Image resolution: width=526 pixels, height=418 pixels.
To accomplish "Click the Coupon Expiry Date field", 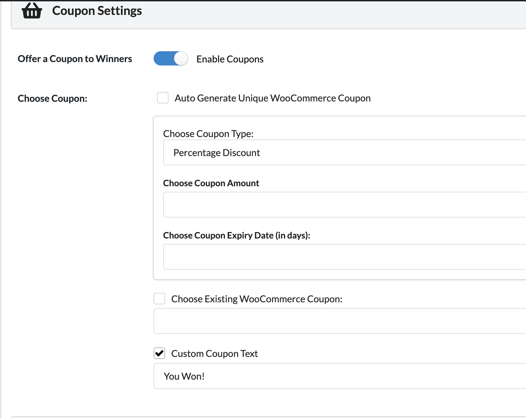I will point(345,257).
